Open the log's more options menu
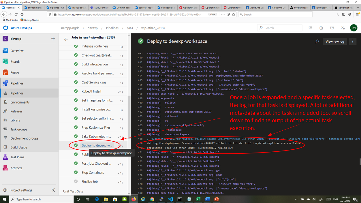The image size is (361, 203). [353, 42]
